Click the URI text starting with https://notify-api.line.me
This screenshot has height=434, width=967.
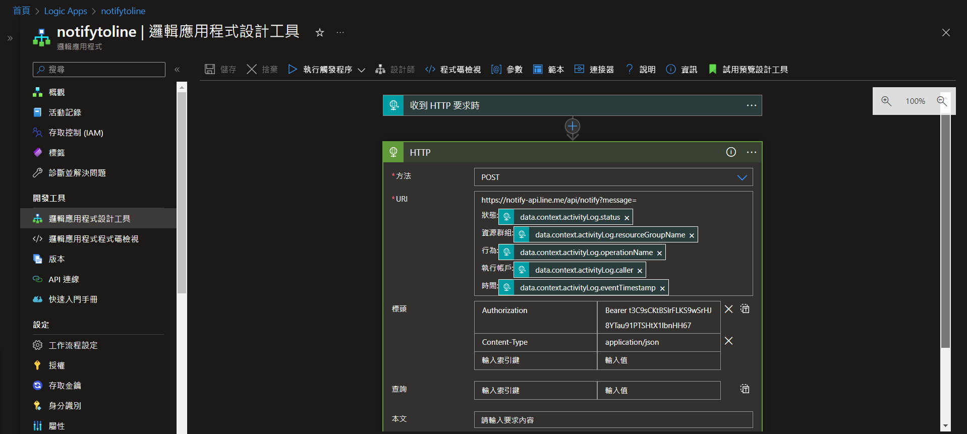(559, 200)
